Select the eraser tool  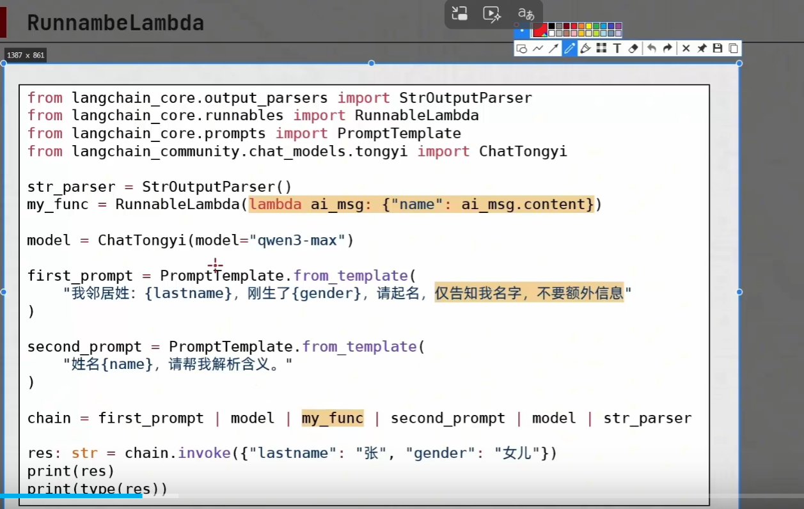pyautogui.click(x=633, y=49)
